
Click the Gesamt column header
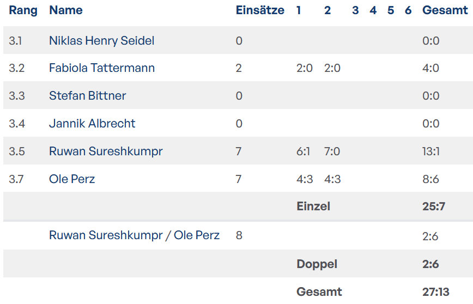click(445, 10)
